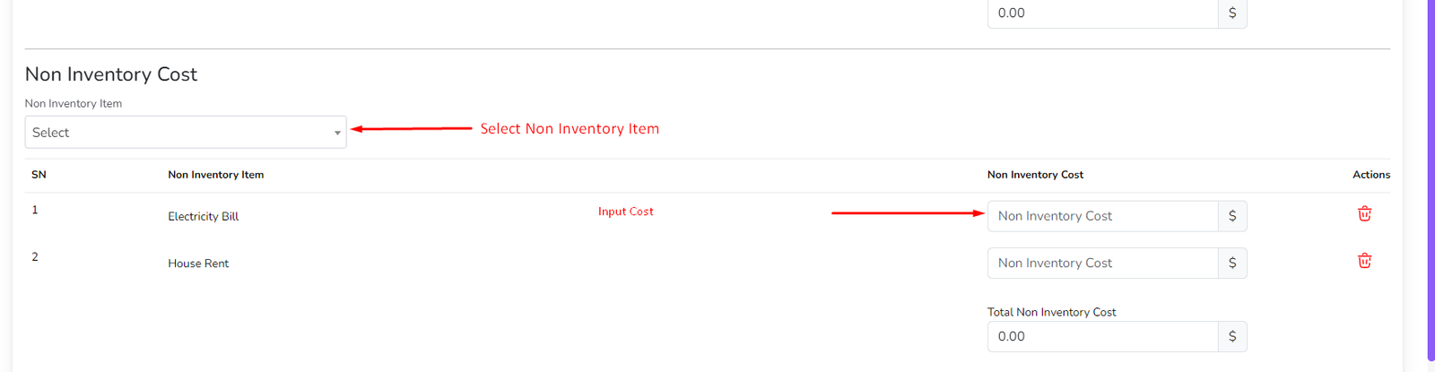Click the Actions column header
The width and height of the screenshot is (1435, 372).
1370,175
